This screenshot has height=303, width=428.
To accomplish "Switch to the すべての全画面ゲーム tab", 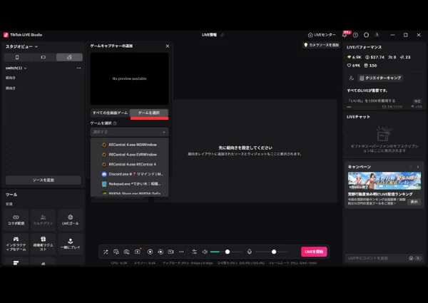I will pyautogui.click(x=110, y=113).
